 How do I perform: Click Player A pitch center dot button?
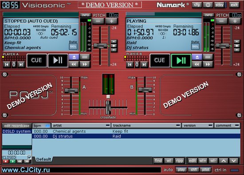coord(114,46)
